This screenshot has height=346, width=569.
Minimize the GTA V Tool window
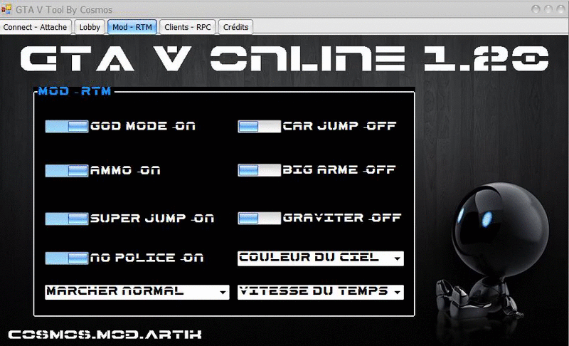(536, 9)
